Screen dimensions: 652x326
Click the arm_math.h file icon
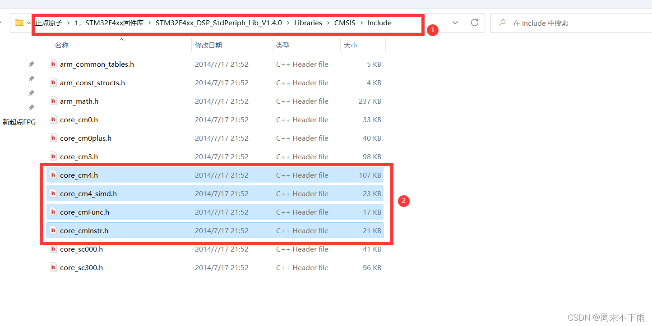[53, 101]
